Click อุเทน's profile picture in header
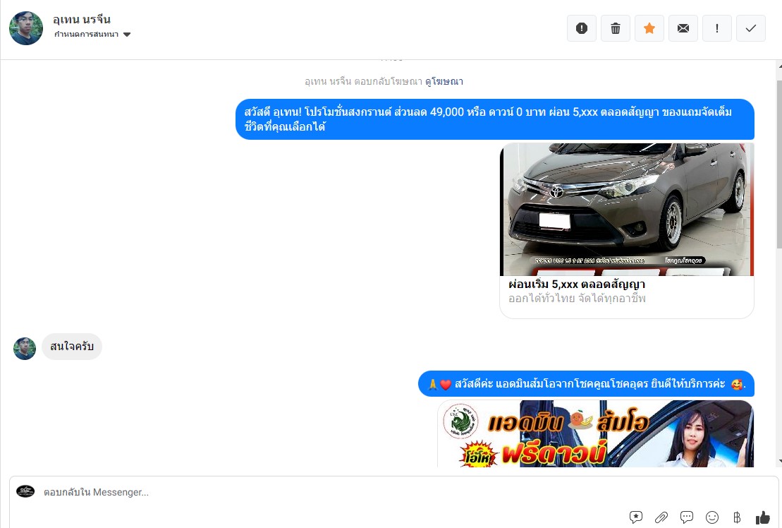 tap(26, 28)
